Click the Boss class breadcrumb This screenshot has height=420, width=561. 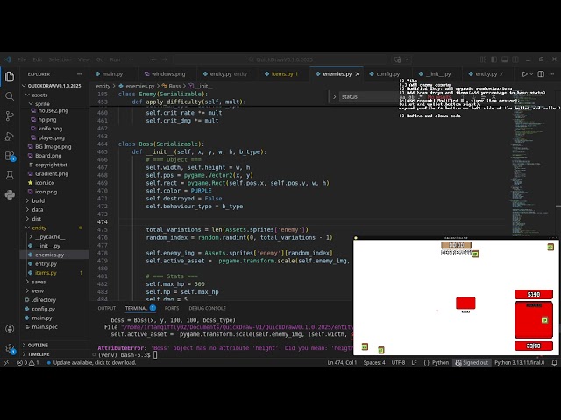(x=172, y=86)
